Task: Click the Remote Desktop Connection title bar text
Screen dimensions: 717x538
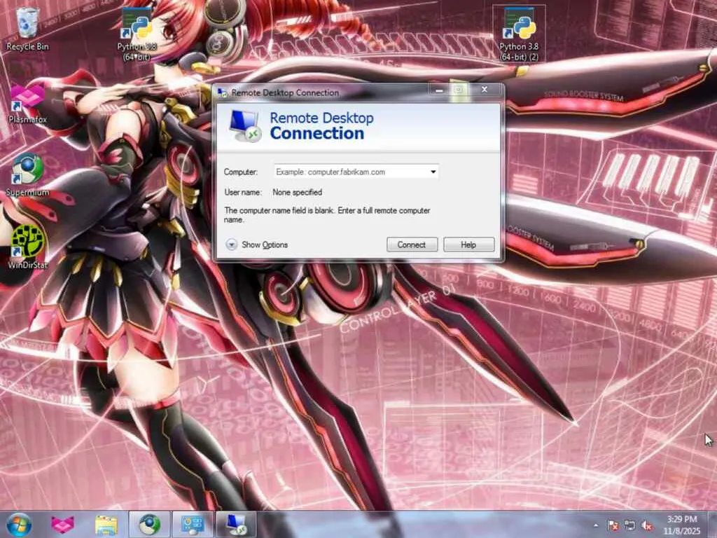Action: coord(286,93)
